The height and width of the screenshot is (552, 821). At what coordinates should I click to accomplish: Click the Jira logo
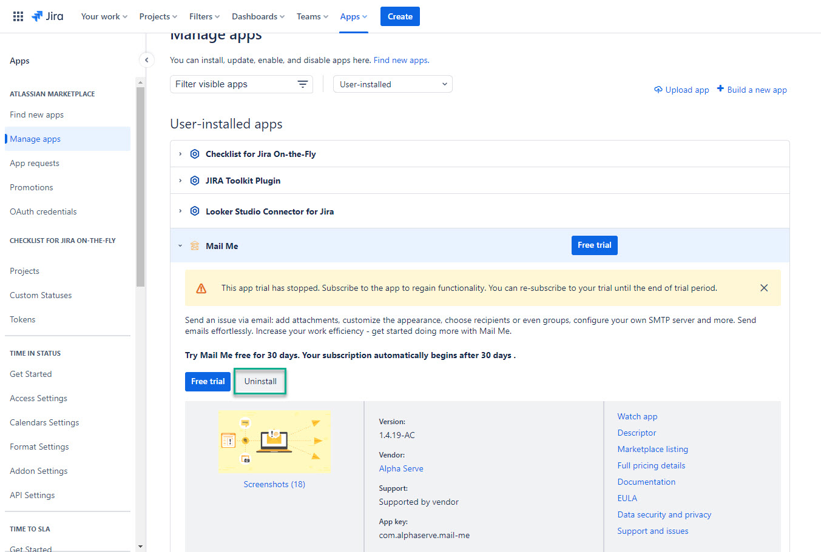point(47,16)
